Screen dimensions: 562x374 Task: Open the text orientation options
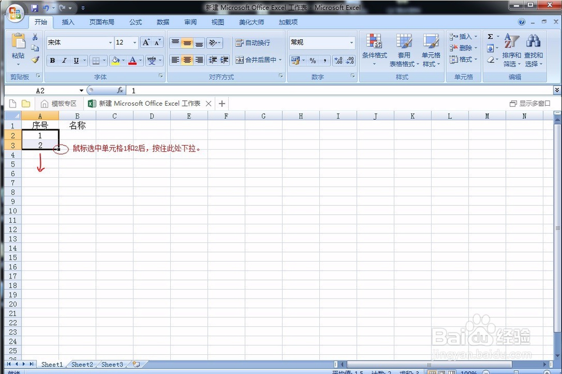(x=214, y=43)
